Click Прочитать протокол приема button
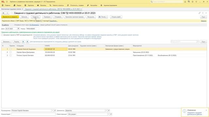Screen dimensions: 209x117 pyautogui.click(x=74, y=17)
